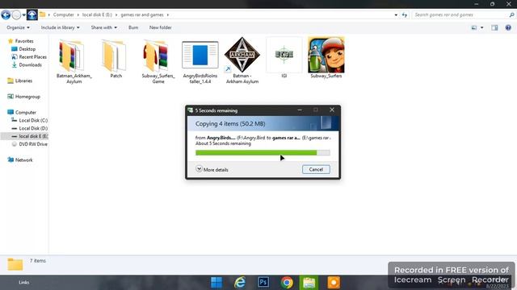The image size is (517, 290).
Task: Select the Patch folder
Action: pos(116,59)
